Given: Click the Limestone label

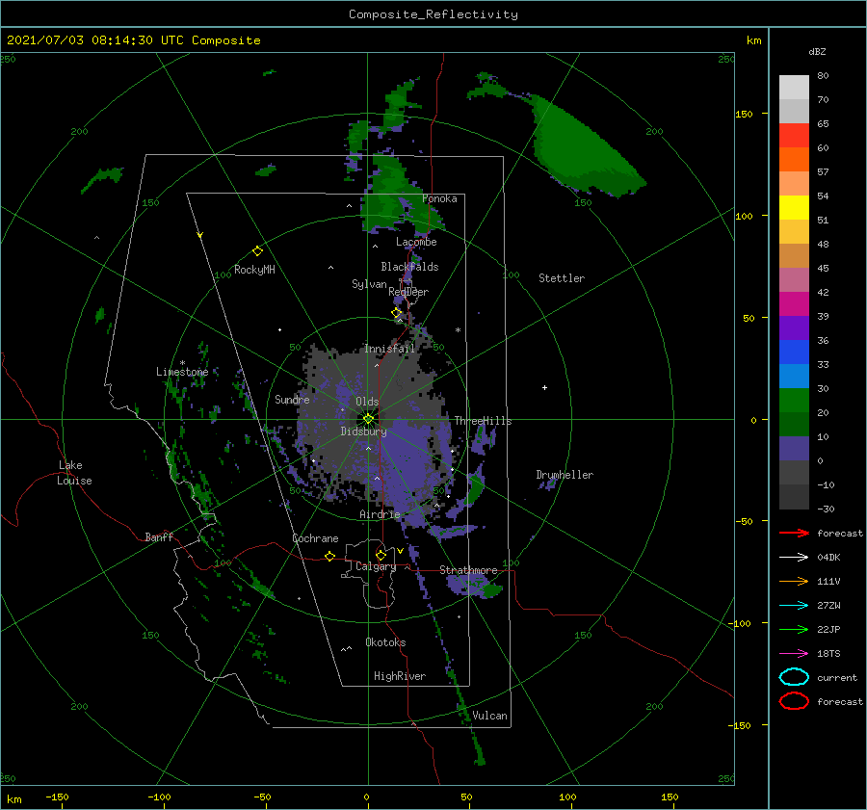Looking at the screenshot, I should pyautogui.click(x=182, y=372).
